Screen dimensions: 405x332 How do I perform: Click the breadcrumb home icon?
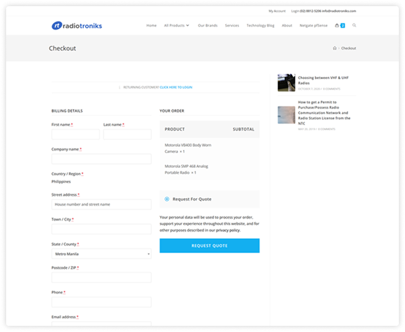(335, 48)
